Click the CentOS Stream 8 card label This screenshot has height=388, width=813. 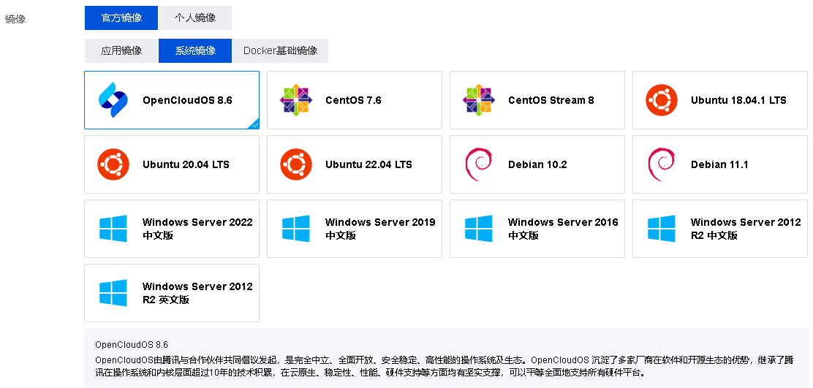click(x=551, y=101)
